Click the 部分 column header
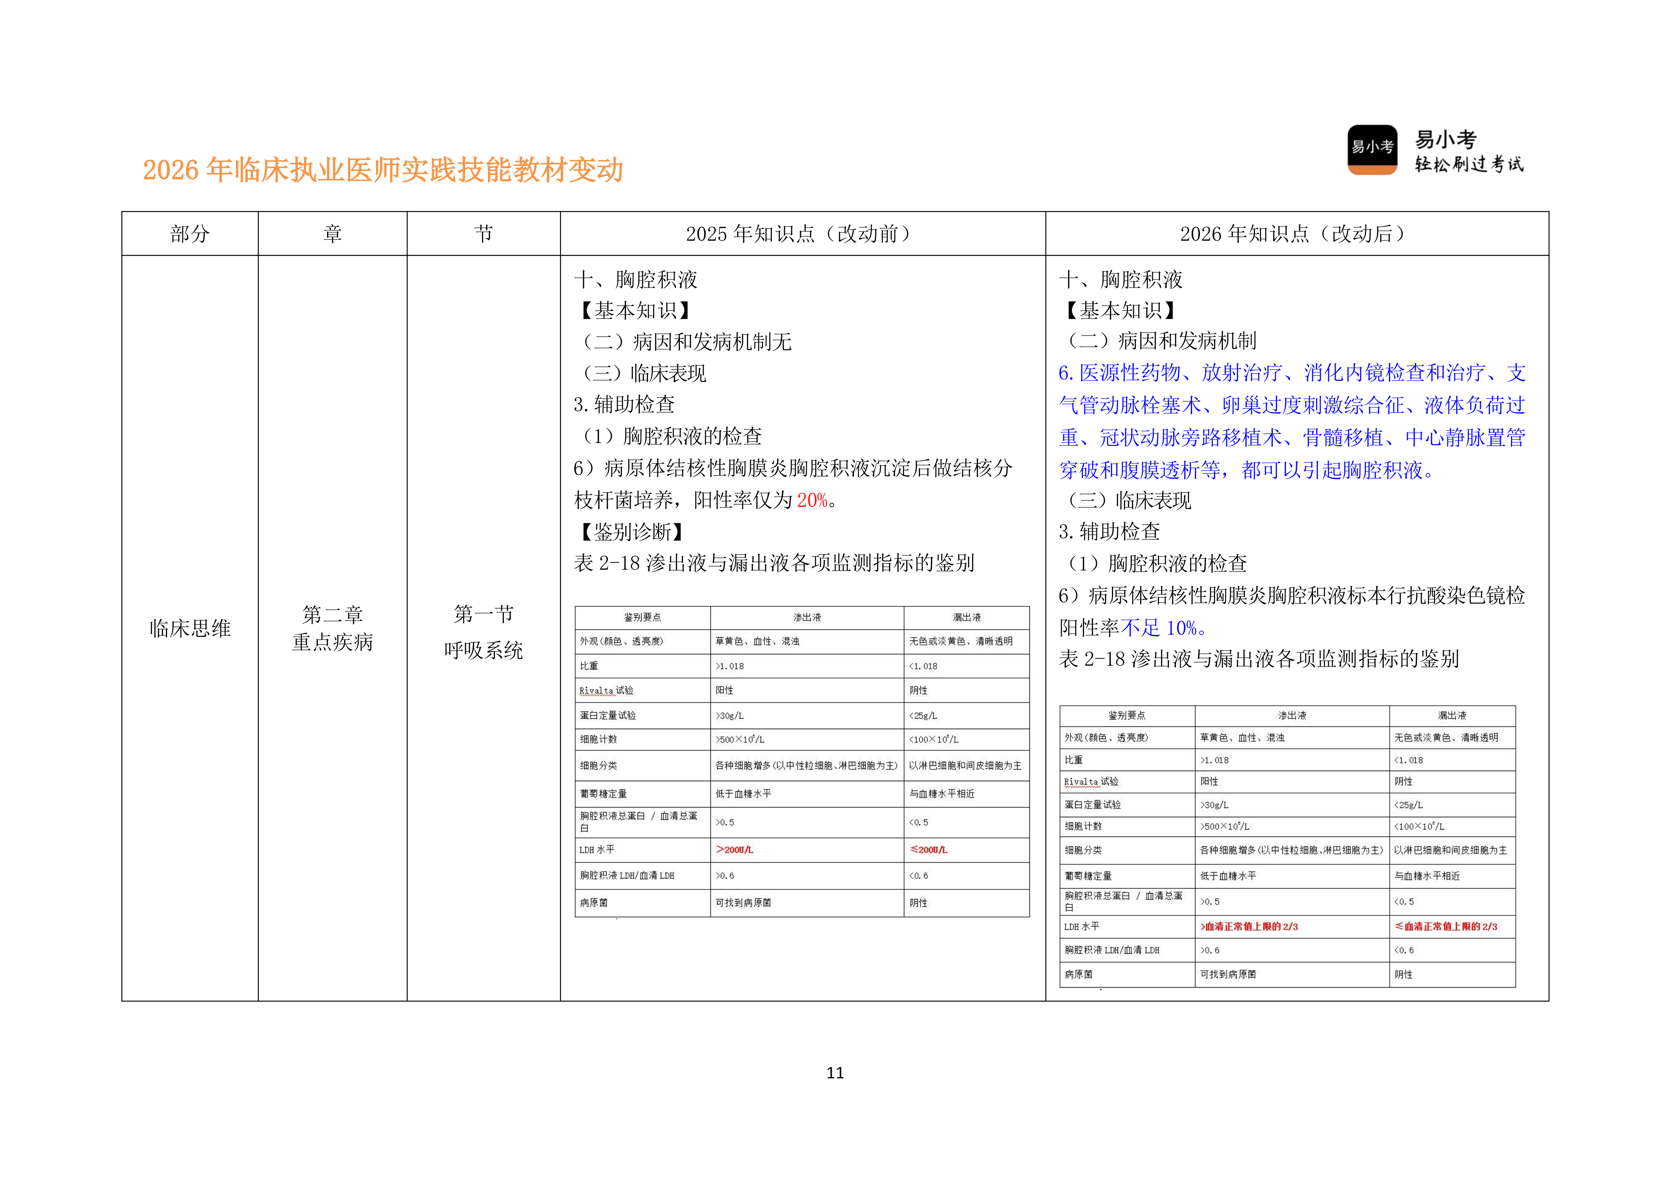This screenshot has height=1181, width=1671. click(x=190, y=234)
